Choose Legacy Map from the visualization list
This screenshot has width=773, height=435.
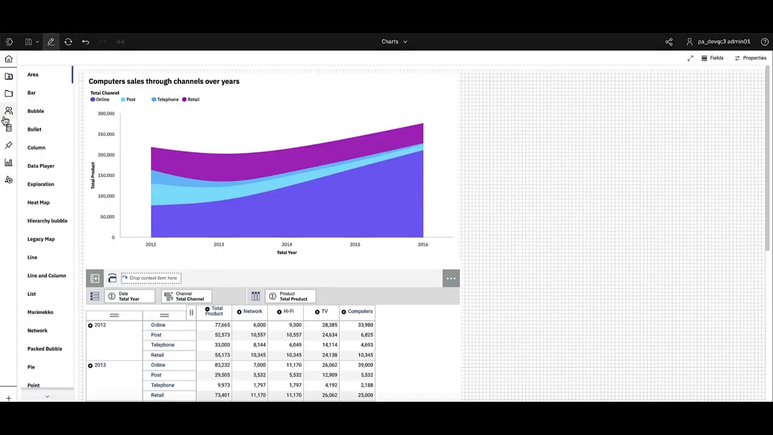41,239
